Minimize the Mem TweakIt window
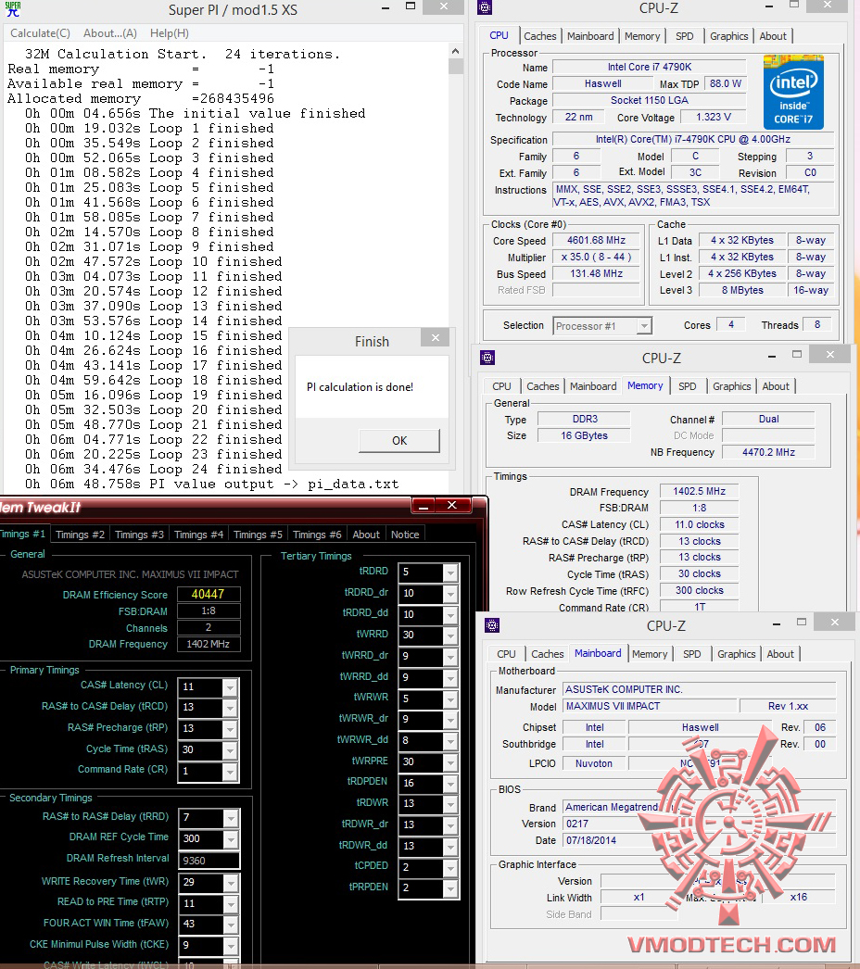Image resolution: width=860 pixels, height=969 pixels. pyautogui.click(x=424, y=506)
